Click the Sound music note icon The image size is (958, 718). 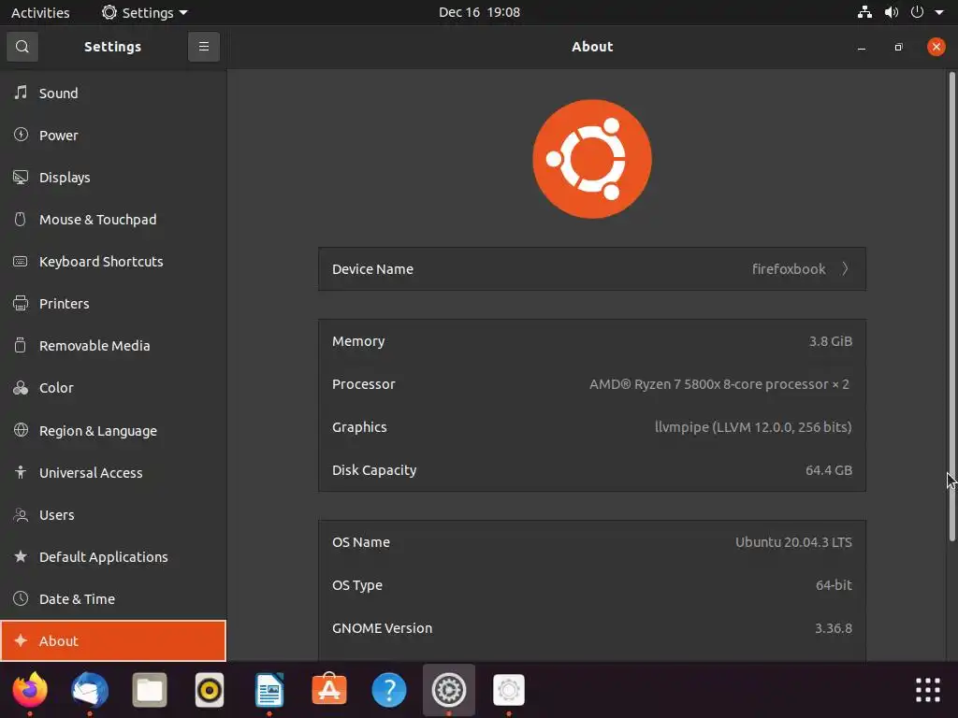click(x=21, y=93)
